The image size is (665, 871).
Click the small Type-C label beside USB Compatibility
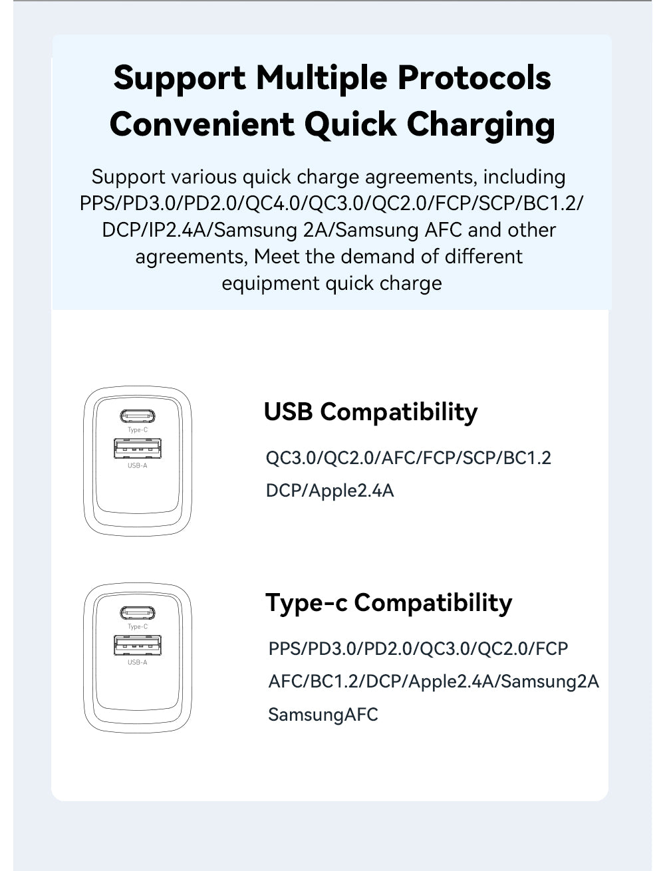click(x=137, y=430)
